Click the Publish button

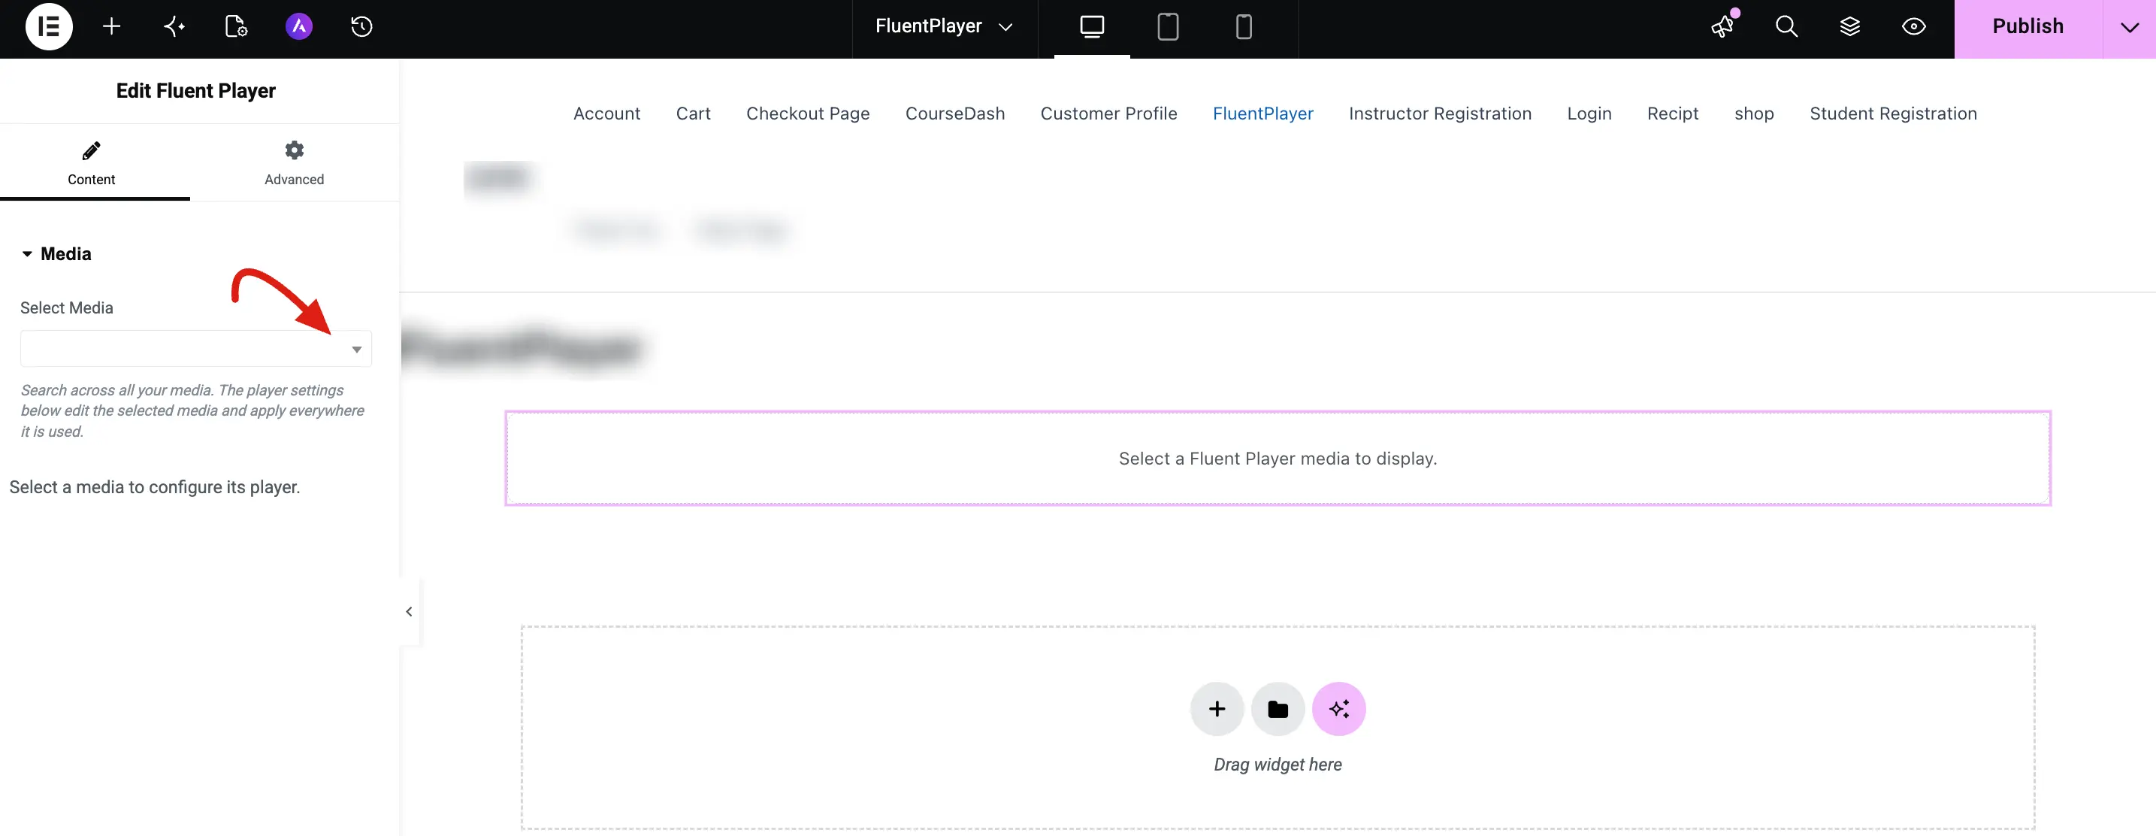pos(2027,27)
